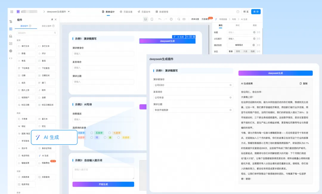The width and height of the screenshot is (322, 194).
Task: Open the keyboard shortcuts icon
Action: click(x=184, y=19)
